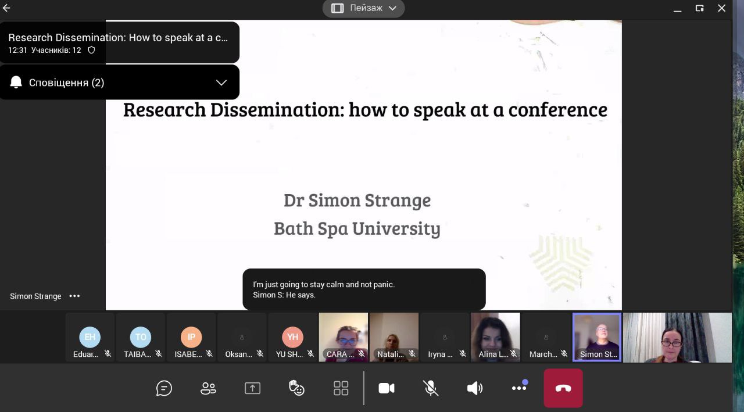Select the YH YU SH... participant tile
The image size is (744, 412).
[x=292, y=338]
